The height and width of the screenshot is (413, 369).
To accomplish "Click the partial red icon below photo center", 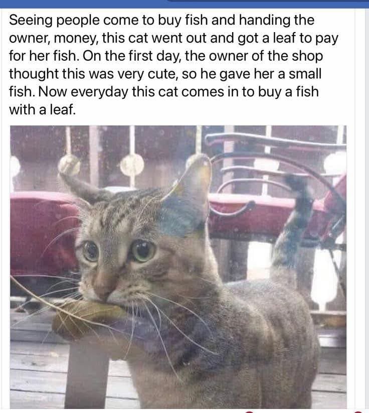I will 250,412.
